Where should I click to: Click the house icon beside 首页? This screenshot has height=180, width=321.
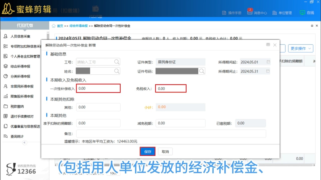pos(53,26)
